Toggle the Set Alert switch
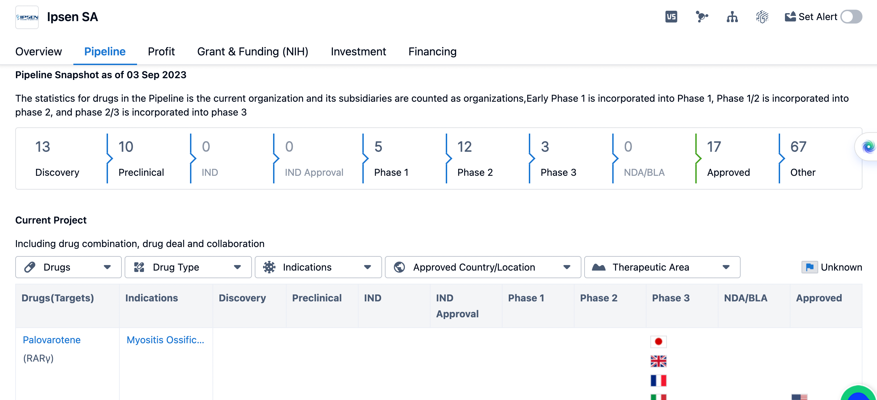The height and width of the screenshot is (400, 877). click(x=851, y=17)
